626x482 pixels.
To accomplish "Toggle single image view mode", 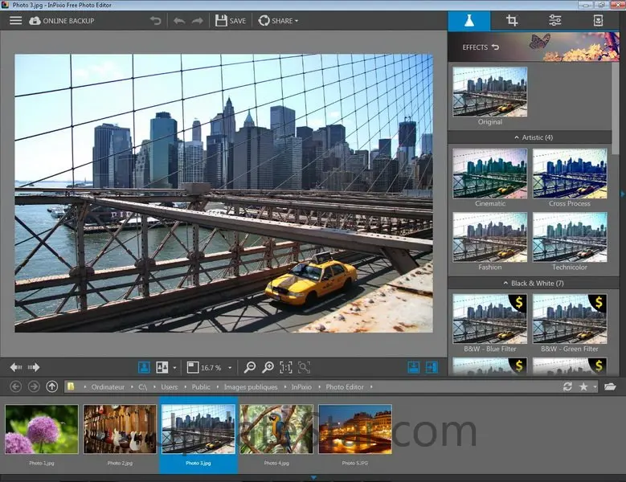I will coord(144,367).
